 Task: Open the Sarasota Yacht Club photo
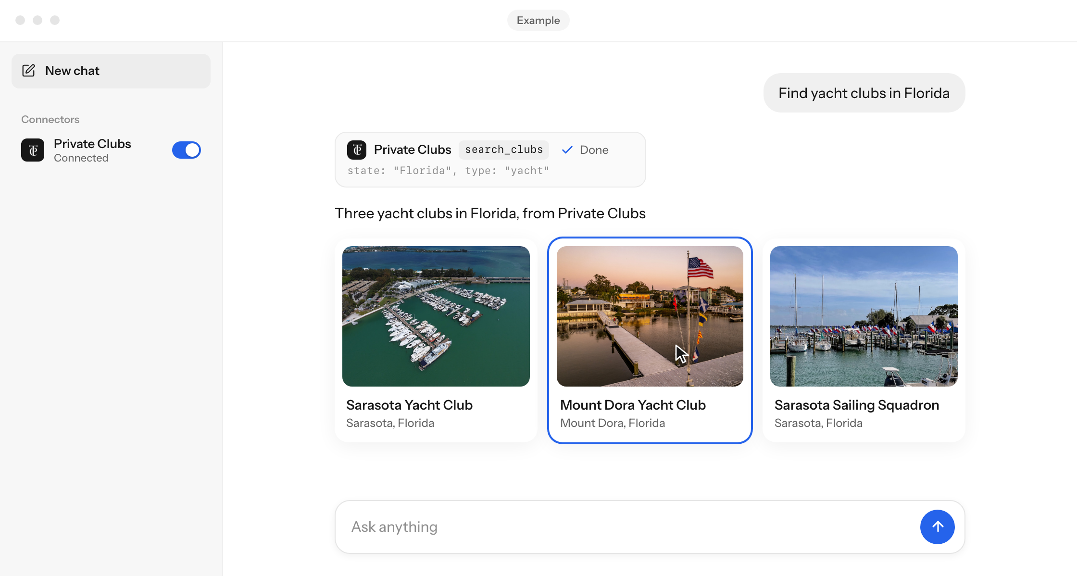[x=436, y=316]
